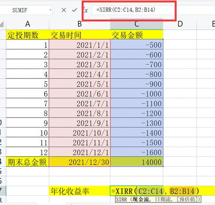Select column C header
Viewport: 215px width, 205px height.
pos(137,24)
